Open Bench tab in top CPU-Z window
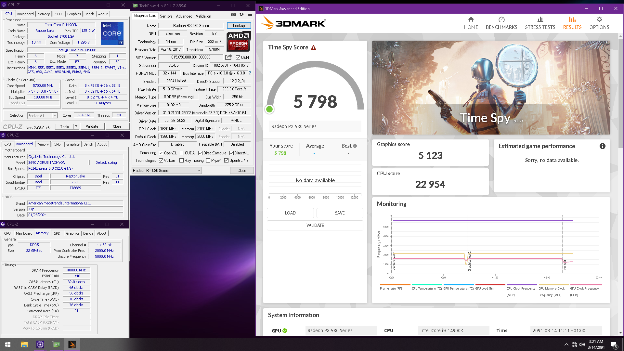This screenshot has width=624, height=351. tap(89, 14)
